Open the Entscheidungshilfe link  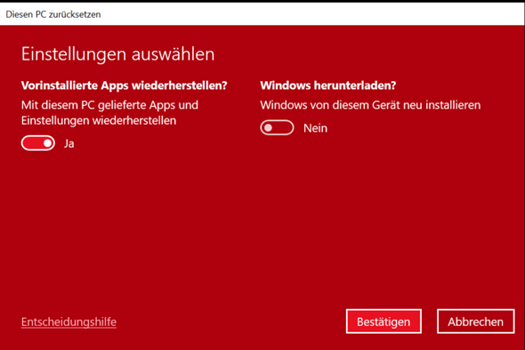69,322
